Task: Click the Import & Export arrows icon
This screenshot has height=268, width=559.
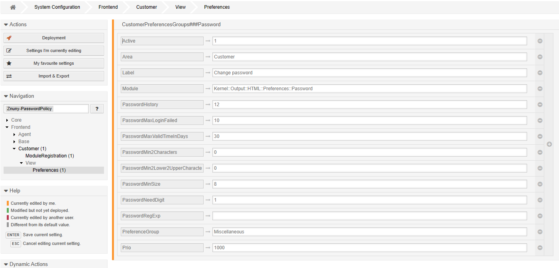Action: click(x=9, y=76)
